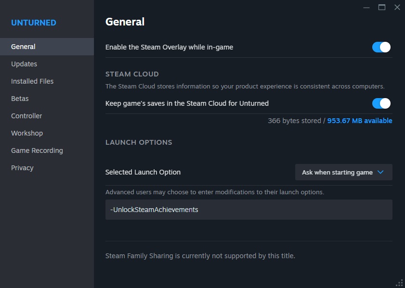Show the Game Recording settings
This screenshot has height=288, width=405.
click(37, 150)
